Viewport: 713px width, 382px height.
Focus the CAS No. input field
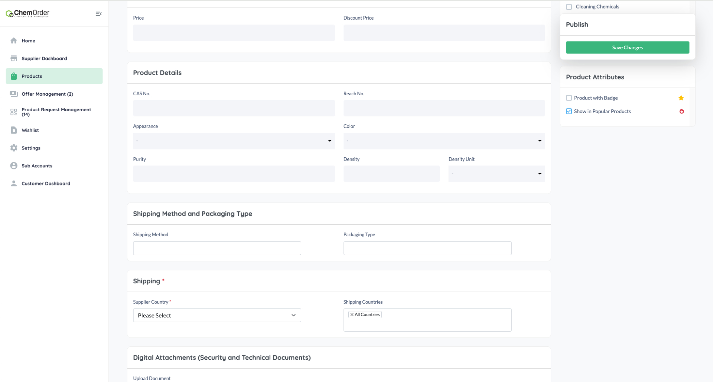pos(234,108)
